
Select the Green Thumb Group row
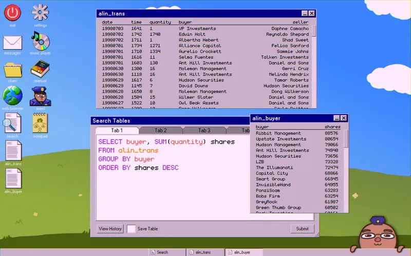(297, 208)
